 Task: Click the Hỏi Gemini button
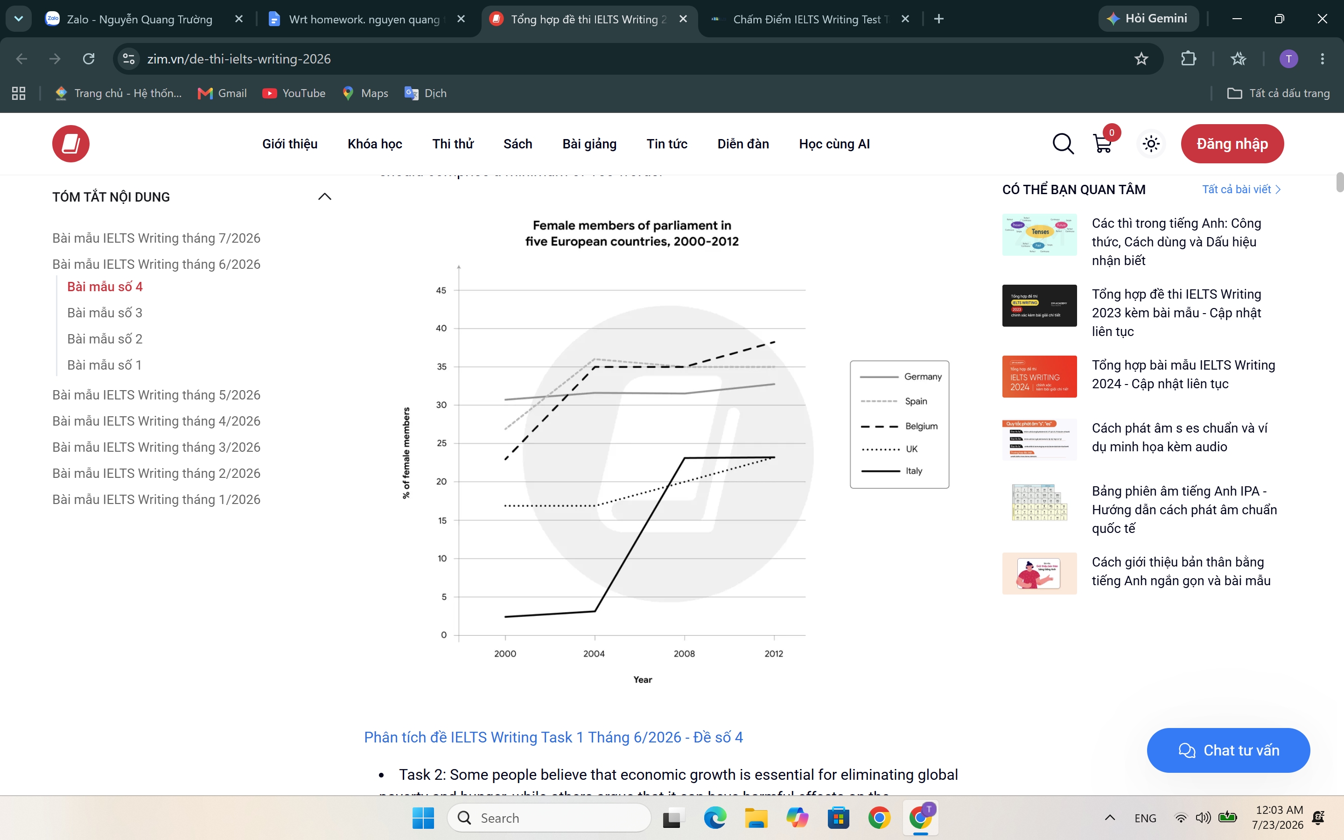pos(1148,19)
